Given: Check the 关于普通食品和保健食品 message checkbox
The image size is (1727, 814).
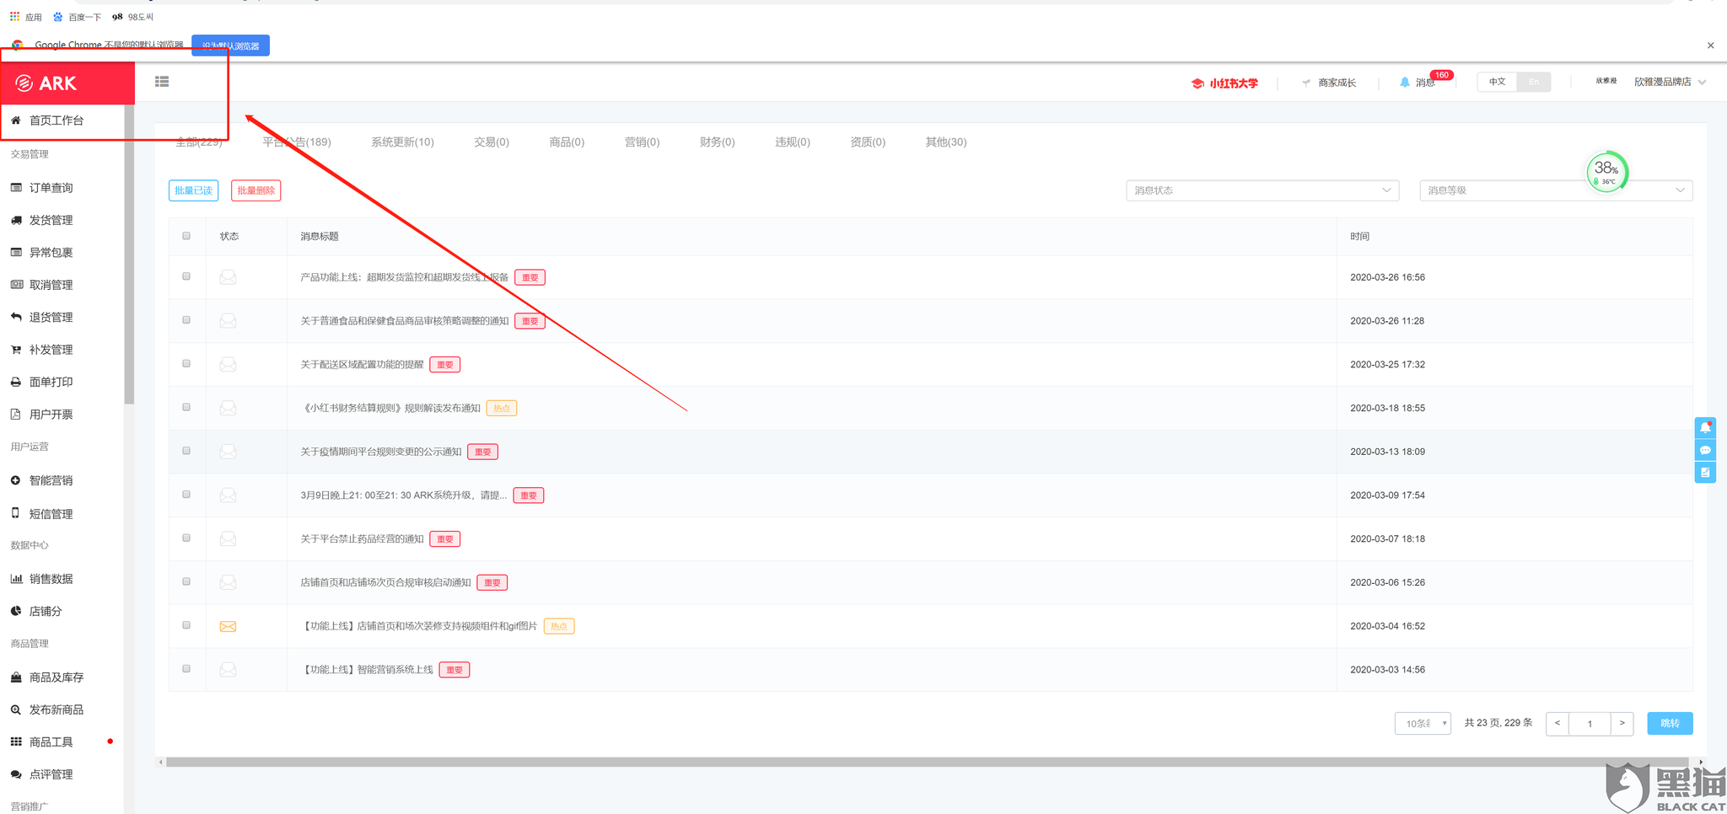Looking at the screenshot, I should click(x=186, y=320).
